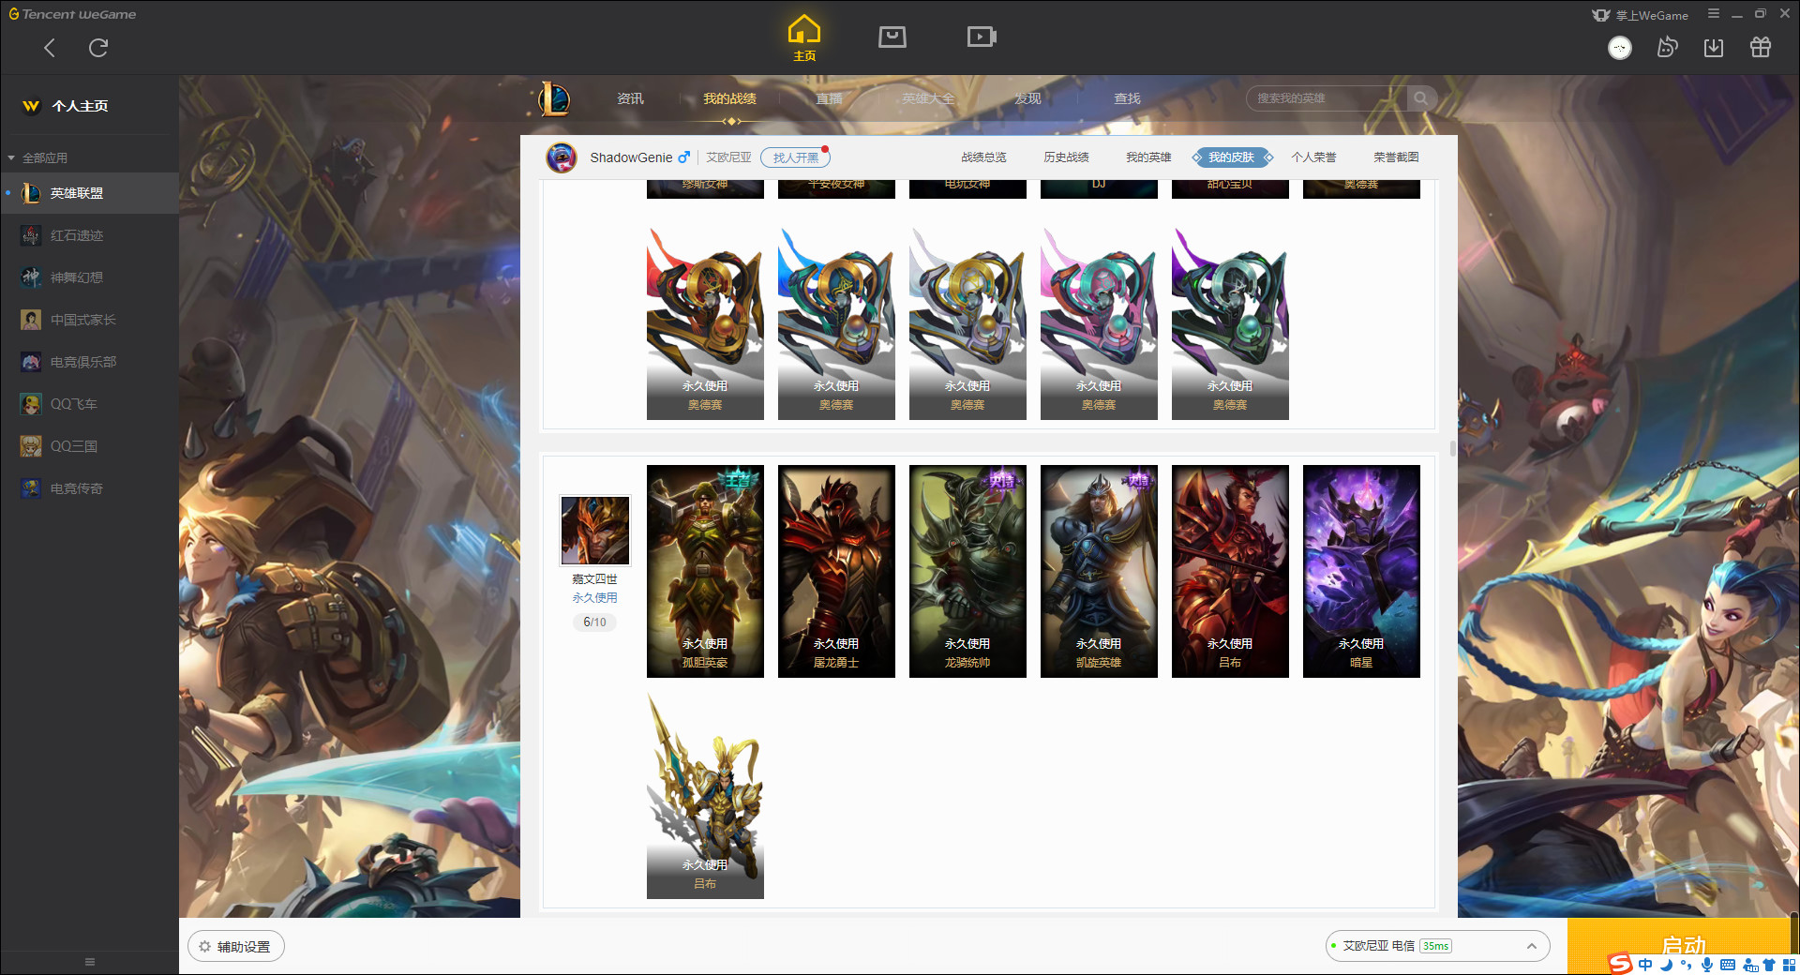This screenshot has width=1800, height=975.
Task: Click the search magnifier button
Action: click(1421, 98)
